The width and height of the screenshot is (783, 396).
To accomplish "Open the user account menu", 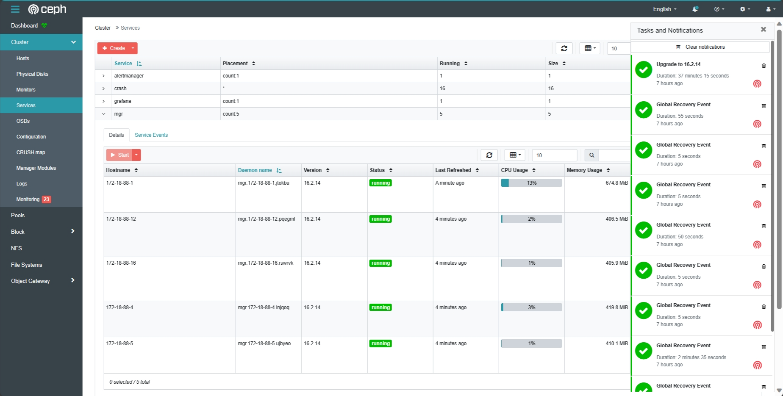I will click(x=771, y=9).
